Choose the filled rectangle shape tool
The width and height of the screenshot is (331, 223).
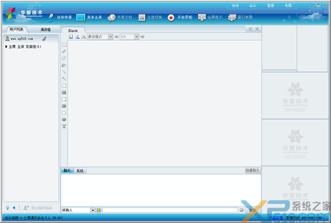click(64, 92)
